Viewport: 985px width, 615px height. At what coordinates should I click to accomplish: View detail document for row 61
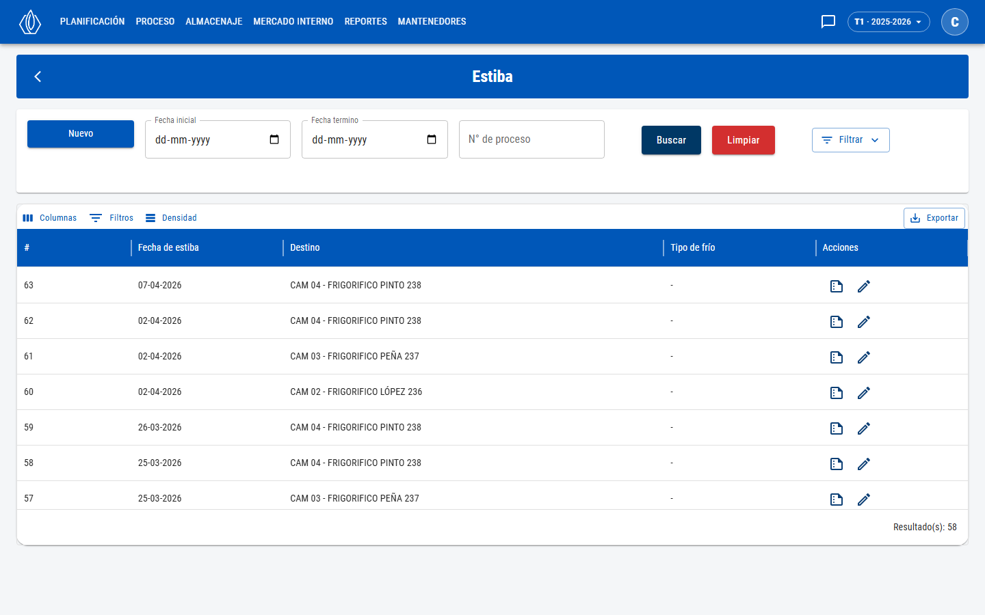click(837, 357)
